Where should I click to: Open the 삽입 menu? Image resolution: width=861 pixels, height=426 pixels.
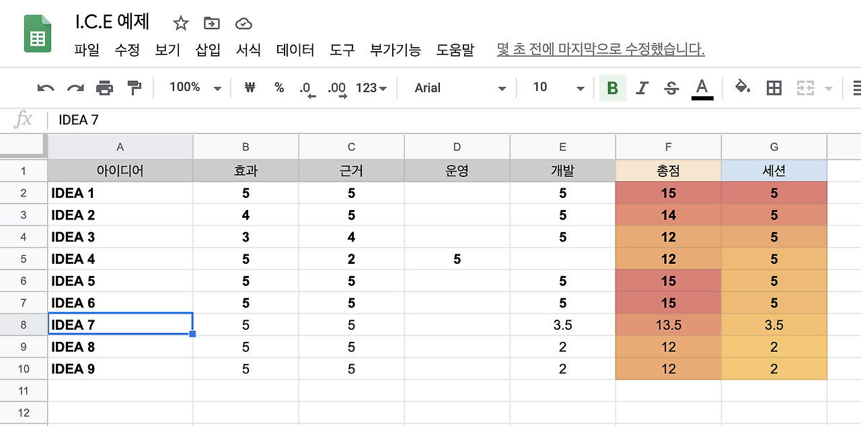[208, 50]
